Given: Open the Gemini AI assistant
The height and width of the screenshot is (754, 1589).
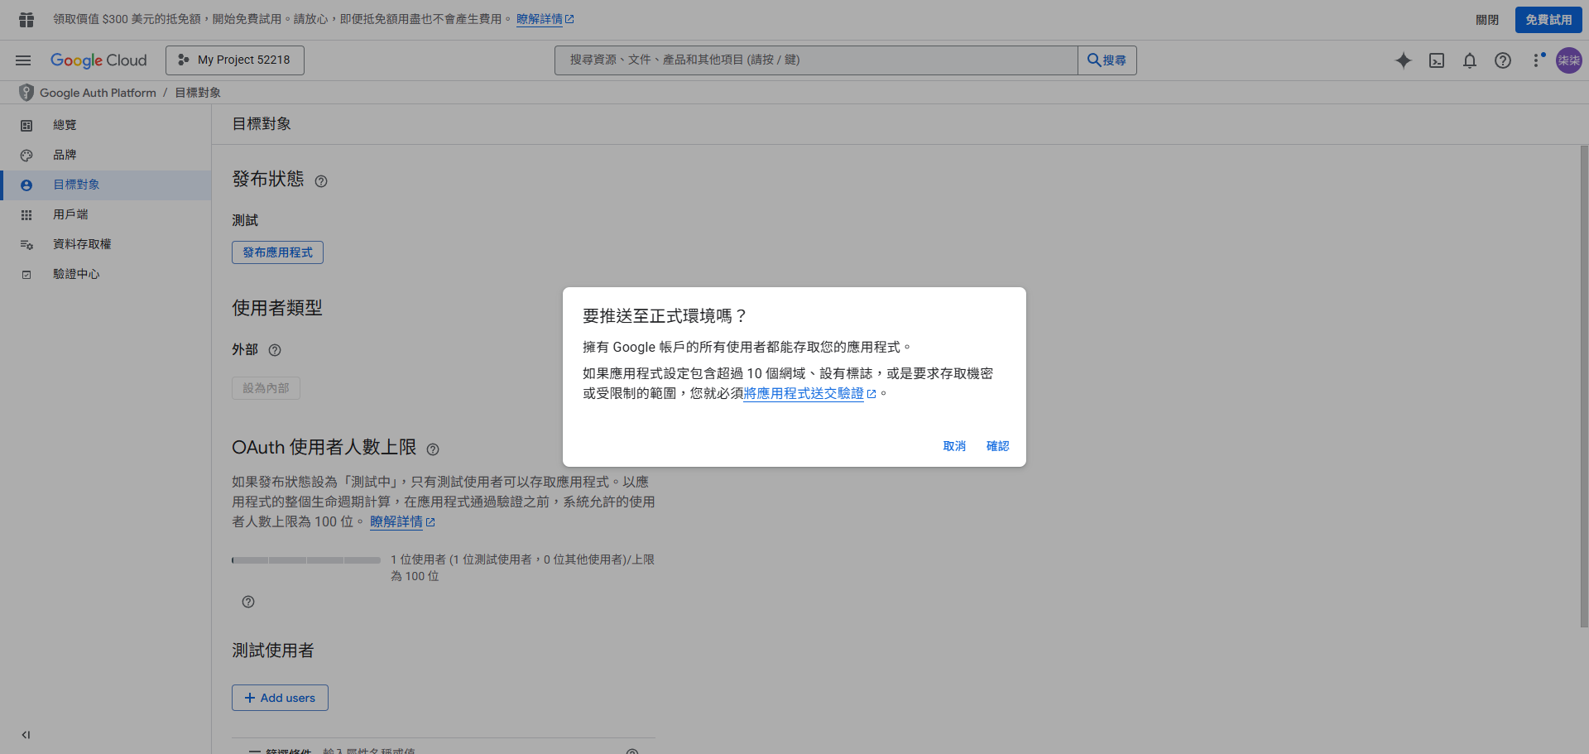Looking at the screenshot, I should (1404, 60).
